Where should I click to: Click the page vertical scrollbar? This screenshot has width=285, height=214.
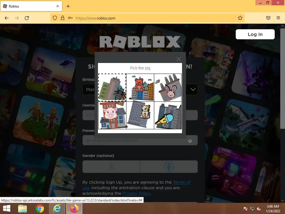coord(282,78)
